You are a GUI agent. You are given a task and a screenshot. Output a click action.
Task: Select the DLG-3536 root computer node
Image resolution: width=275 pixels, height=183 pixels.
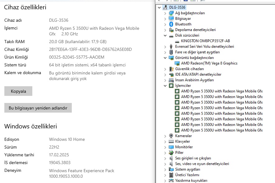click(177, 7)
